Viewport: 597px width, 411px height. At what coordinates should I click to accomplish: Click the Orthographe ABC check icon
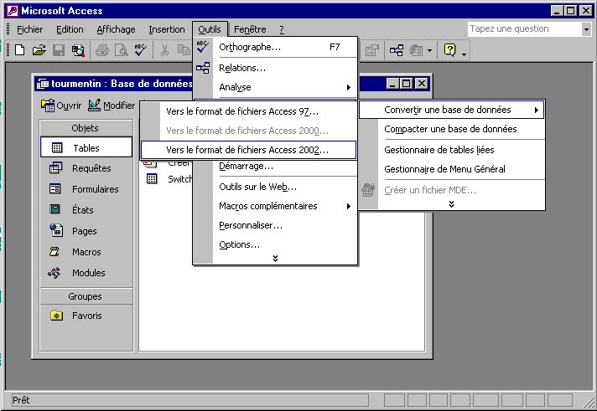click(x=203, y=47)
